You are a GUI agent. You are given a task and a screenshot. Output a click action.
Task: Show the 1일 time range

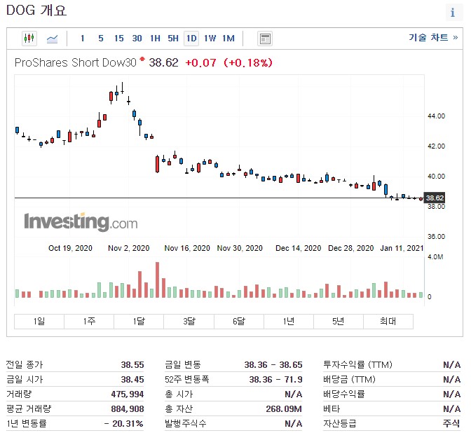(x=39, y=322)
